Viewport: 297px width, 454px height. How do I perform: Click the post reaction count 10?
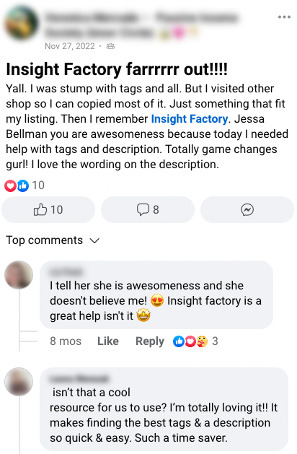(x=38, y=185)
